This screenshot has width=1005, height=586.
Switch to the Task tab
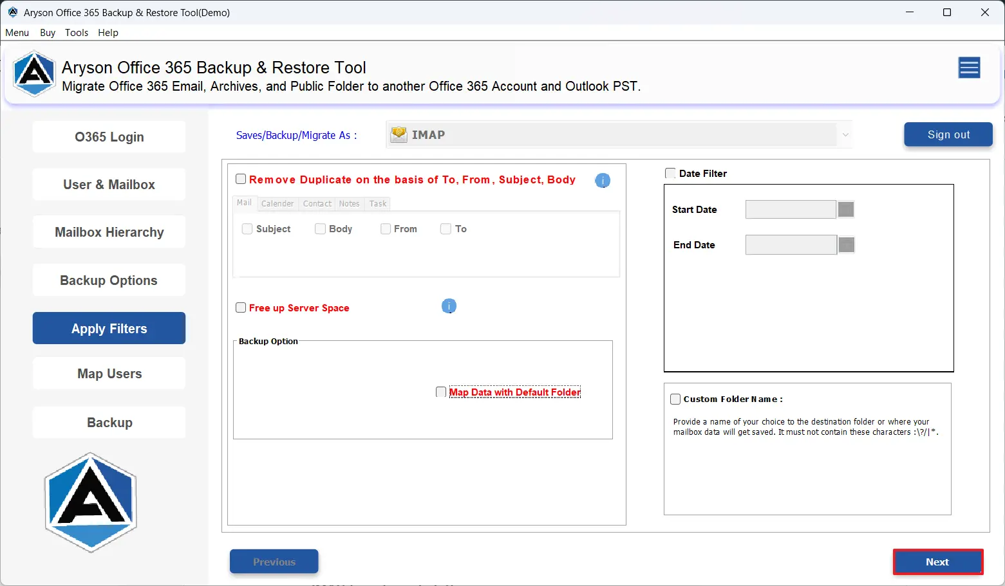(x=378, y=204)
